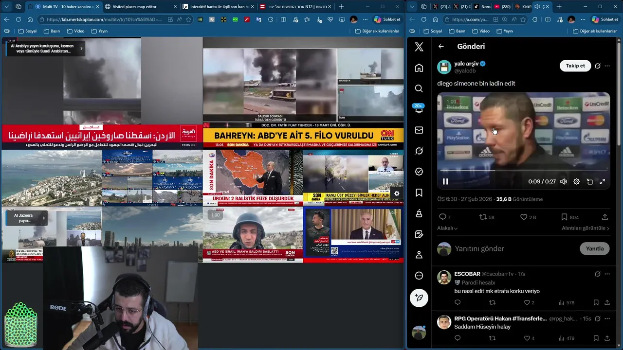
Task: Open Yayın bookmarks folder in left window
Action: tap(99, 31)
